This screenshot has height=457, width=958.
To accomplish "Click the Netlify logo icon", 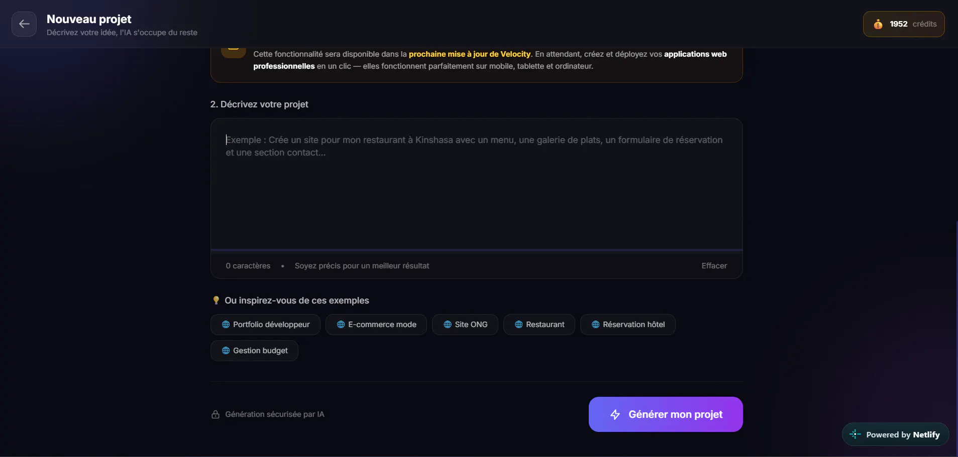I will click(x=855, y=434).
